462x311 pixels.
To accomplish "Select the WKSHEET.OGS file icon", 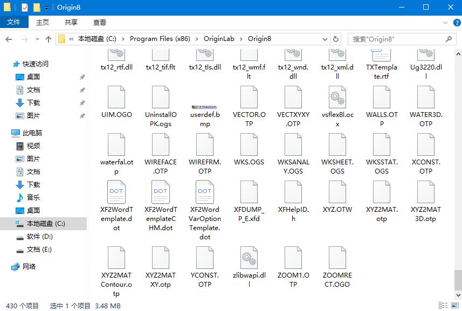I will click(x=337, y=144).
